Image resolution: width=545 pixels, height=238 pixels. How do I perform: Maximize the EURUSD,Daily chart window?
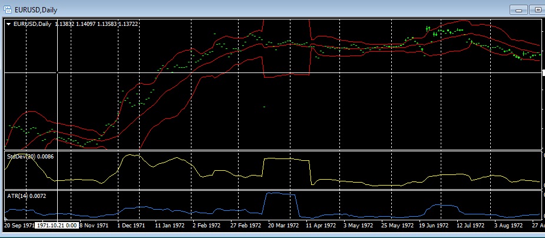[538, 9]
